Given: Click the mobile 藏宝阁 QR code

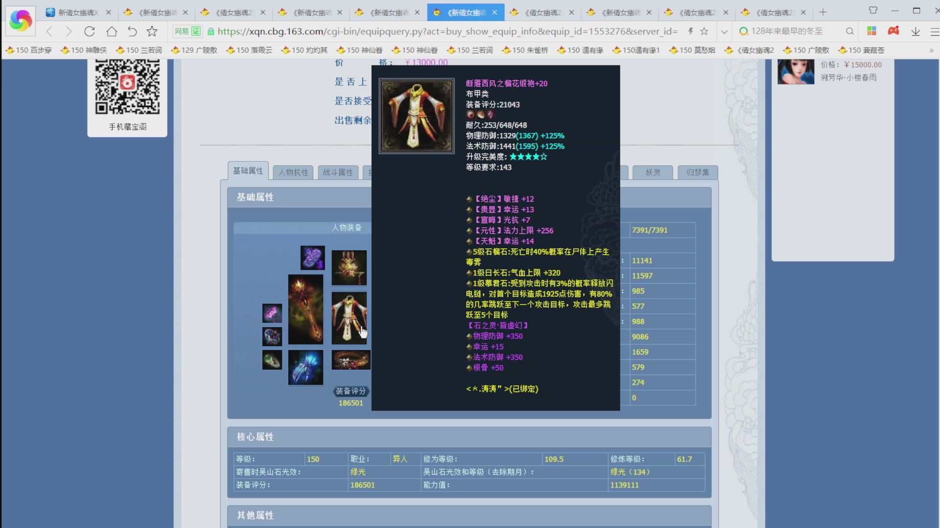Looking at the screenshot, I should 127,87.
